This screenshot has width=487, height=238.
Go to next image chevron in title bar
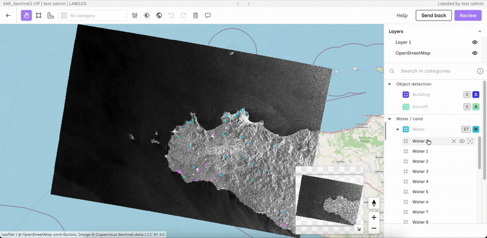click(248, 4)
